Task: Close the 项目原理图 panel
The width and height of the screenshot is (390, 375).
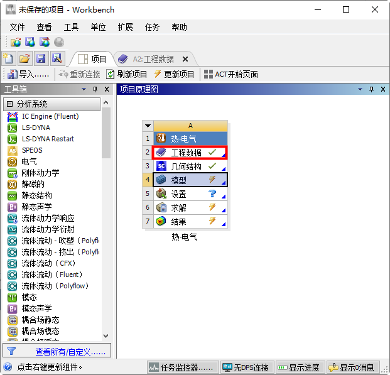Action: point(383,89)
